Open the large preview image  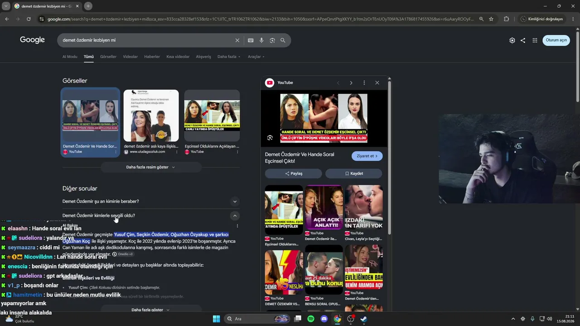324,118
